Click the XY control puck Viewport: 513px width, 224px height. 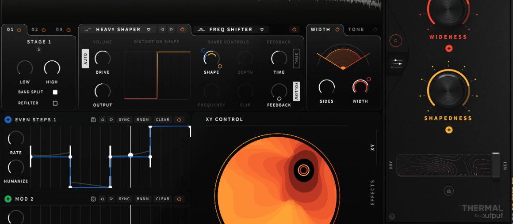(303, 170)
